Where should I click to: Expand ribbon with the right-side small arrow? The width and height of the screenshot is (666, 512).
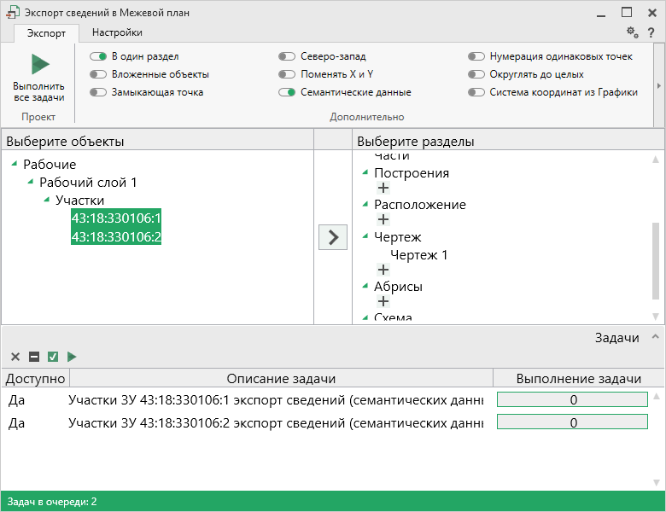(659, 85)
